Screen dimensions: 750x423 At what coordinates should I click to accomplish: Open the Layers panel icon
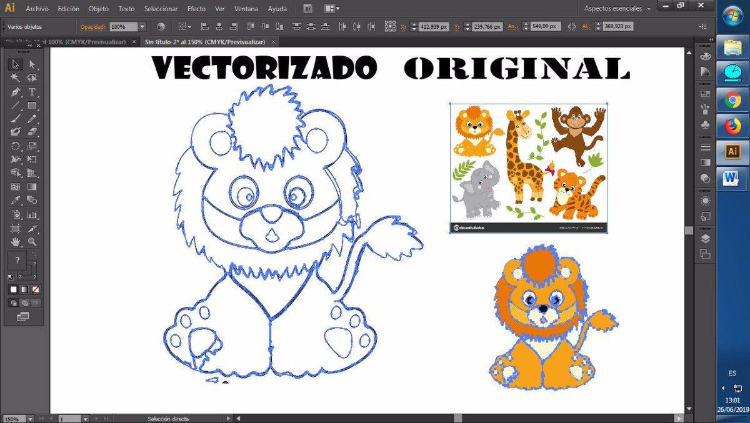[x=706, y=238]
